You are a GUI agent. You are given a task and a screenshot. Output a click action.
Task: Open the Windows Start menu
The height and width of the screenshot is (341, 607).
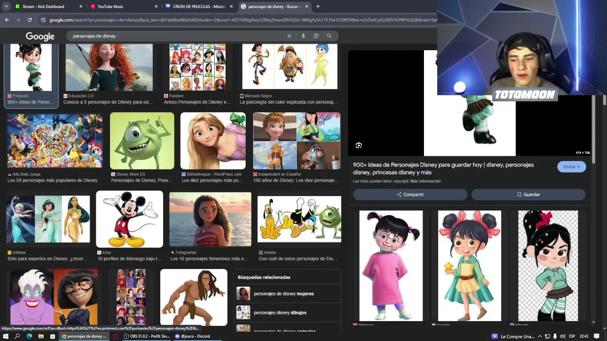[6, 336]
